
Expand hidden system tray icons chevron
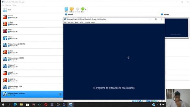pyautogui.click(x=157, y=104)
